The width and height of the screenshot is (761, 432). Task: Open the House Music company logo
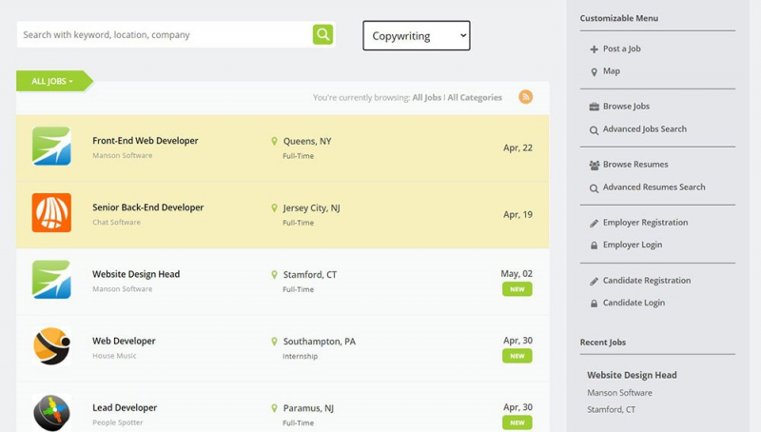pyautogui.click(x=51, y=346)
